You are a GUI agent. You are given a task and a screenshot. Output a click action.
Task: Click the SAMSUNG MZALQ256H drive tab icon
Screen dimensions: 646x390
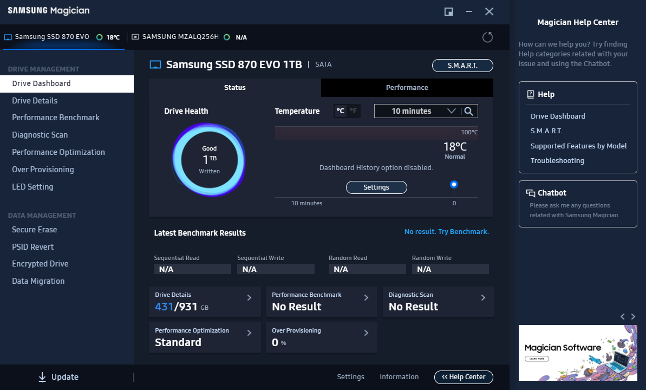point(135,37)
